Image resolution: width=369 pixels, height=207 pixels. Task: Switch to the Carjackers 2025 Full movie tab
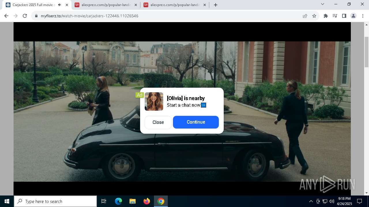[34, 5]
